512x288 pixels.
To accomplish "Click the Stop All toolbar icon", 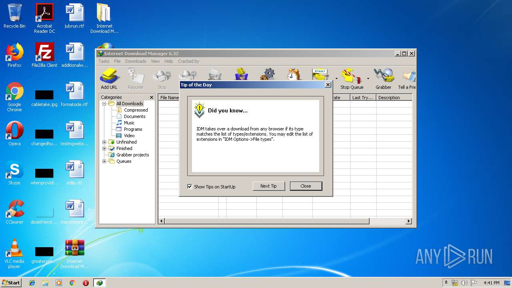I will (188, 75).
